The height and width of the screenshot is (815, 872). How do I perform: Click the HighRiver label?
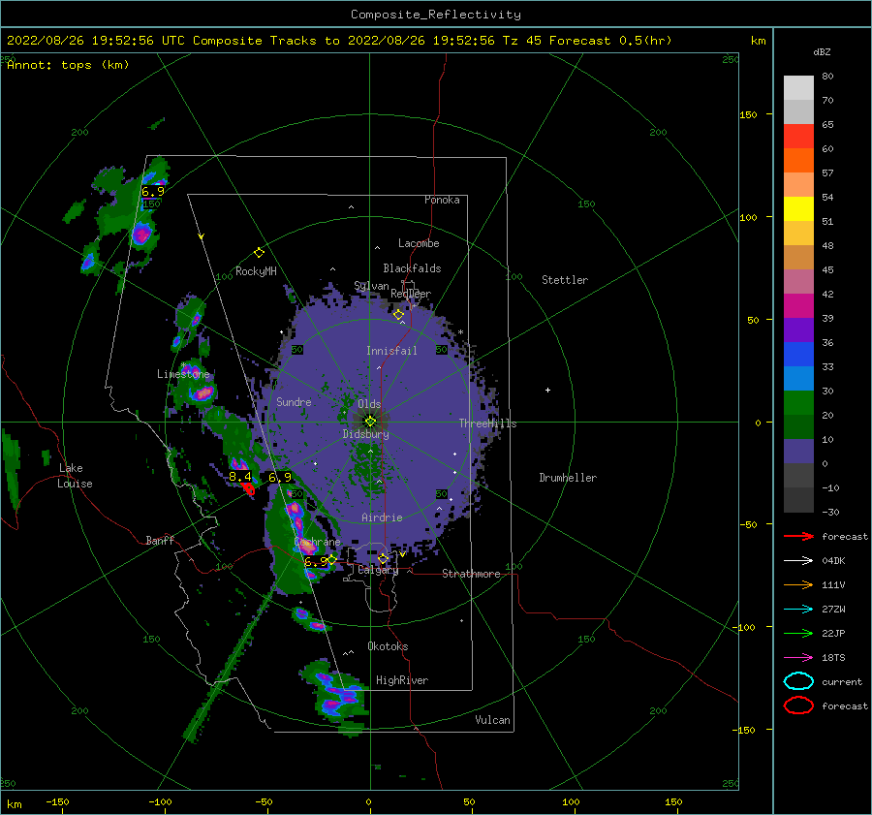click(x=402, y=680)
